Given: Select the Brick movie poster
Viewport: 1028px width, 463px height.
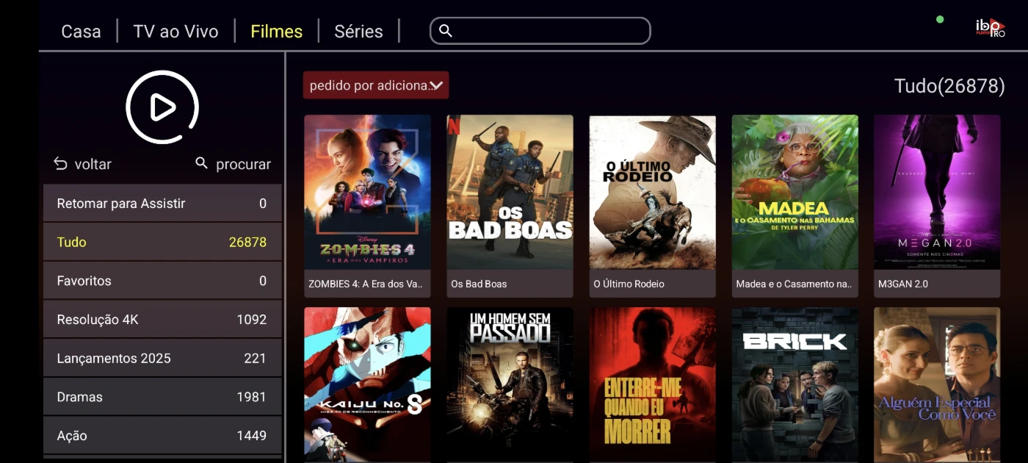Looking at the screenshot, I should tap(794, 384).
